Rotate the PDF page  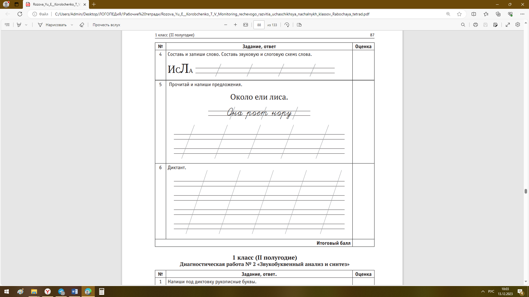(x=287, y=25)
